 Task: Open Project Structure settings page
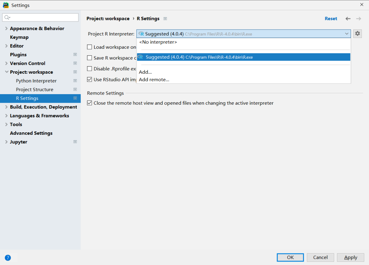coord(35,90)
